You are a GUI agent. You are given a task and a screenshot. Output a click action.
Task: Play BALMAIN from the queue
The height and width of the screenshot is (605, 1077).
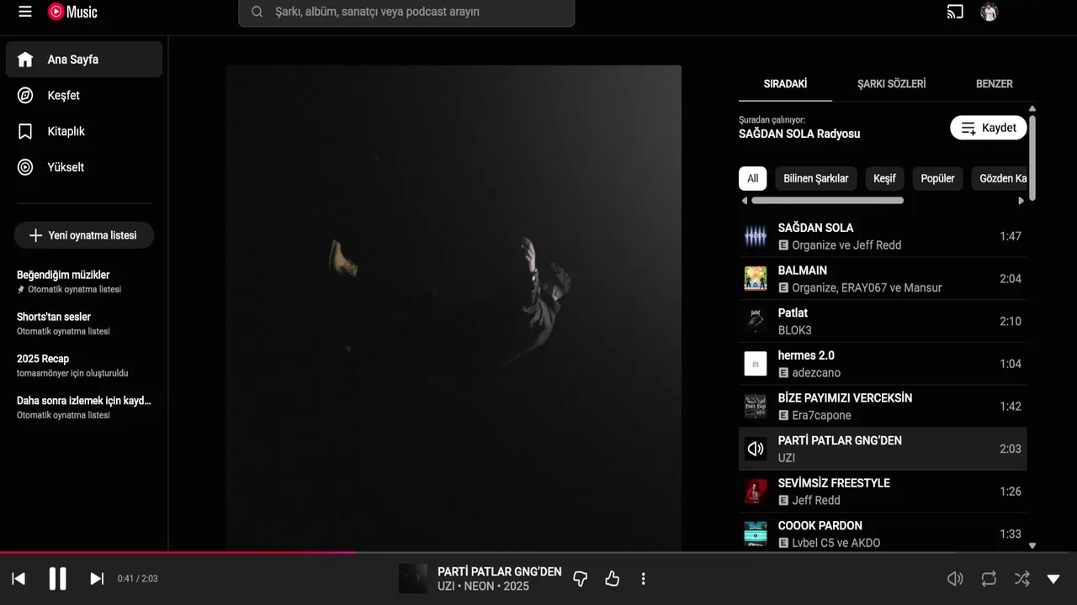pyautogui.click(x=883, y=279)
